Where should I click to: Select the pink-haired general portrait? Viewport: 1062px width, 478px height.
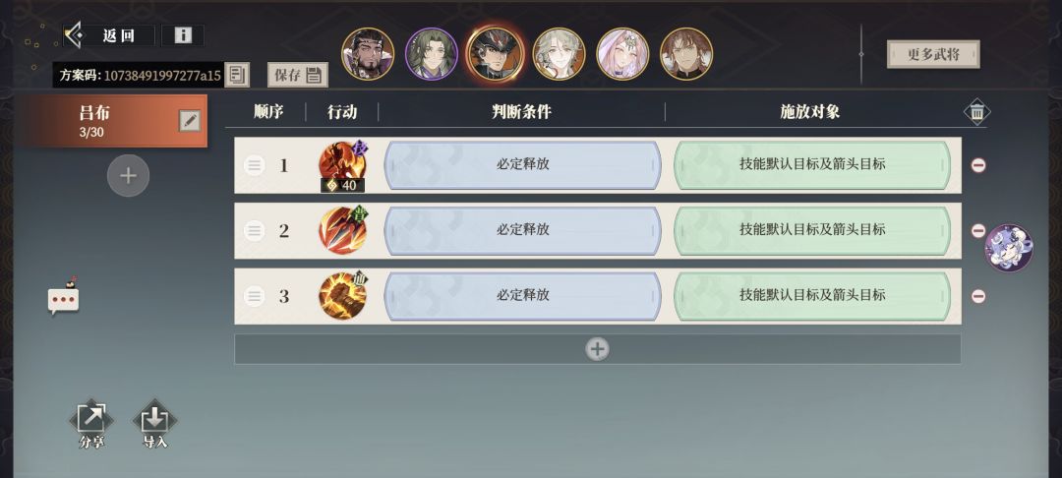pos(622,53)
